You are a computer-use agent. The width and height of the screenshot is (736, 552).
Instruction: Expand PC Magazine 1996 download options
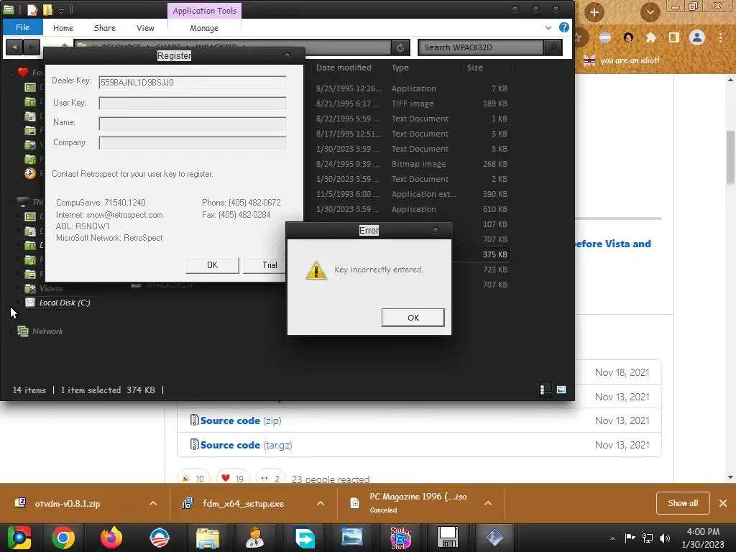[488, 503]
